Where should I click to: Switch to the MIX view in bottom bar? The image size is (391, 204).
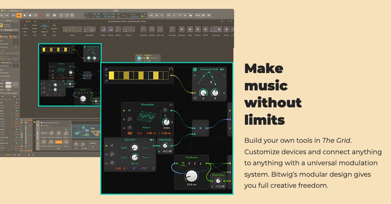point(15,155)
